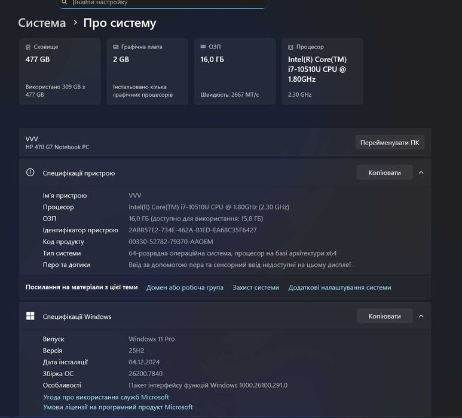The height and width of the screenshot is (418, 462).
Task: Click version value 25H2
Action: pyautogui.click(x=136, y=351)
